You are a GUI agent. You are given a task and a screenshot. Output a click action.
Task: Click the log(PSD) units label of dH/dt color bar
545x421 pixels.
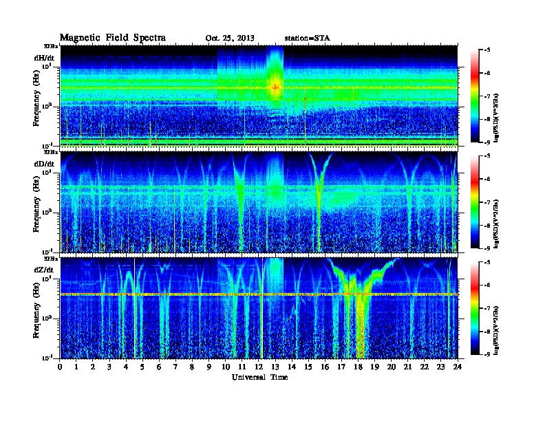click(496, 118)
